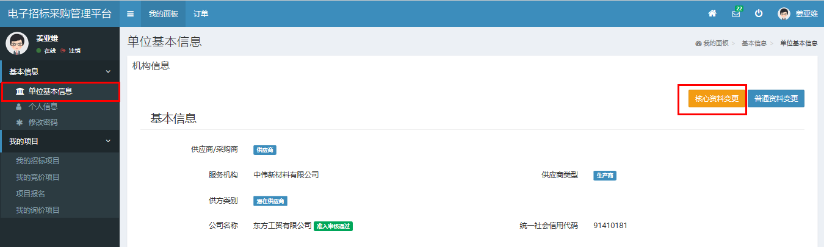
Task: Click the asterisk icon beside 修改密码
Action: [19, 123]
